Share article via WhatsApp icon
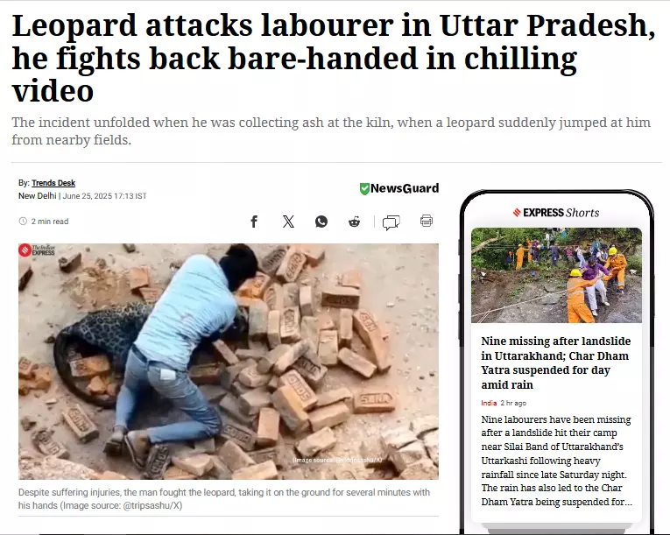Image resolution: width=670 pixels, height=535 pixels. tap(321, 222)
